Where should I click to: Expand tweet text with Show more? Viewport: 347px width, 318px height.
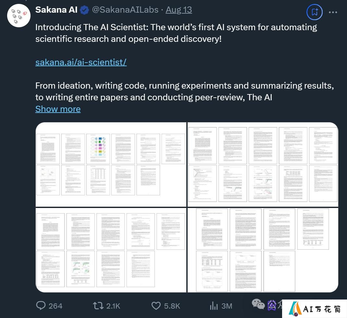tap(58, 109)
